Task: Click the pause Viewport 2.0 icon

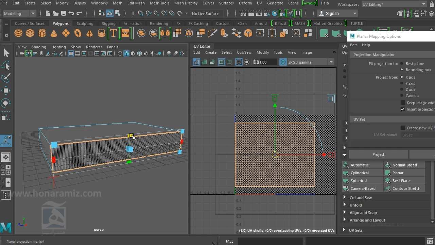Action: 298,14
